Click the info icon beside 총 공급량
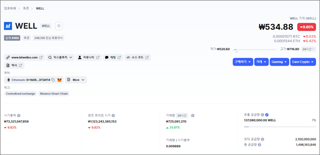Screen dimensions: 320x155 (259, 145)
